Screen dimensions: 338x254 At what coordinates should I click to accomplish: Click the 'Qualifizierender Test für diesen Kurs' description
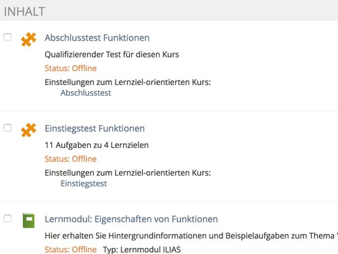point(112,55)
